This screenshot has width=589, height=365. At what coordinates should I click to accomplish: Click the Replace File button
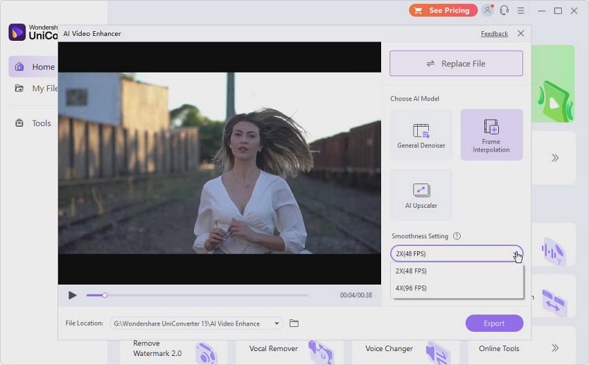coord(456,64)
